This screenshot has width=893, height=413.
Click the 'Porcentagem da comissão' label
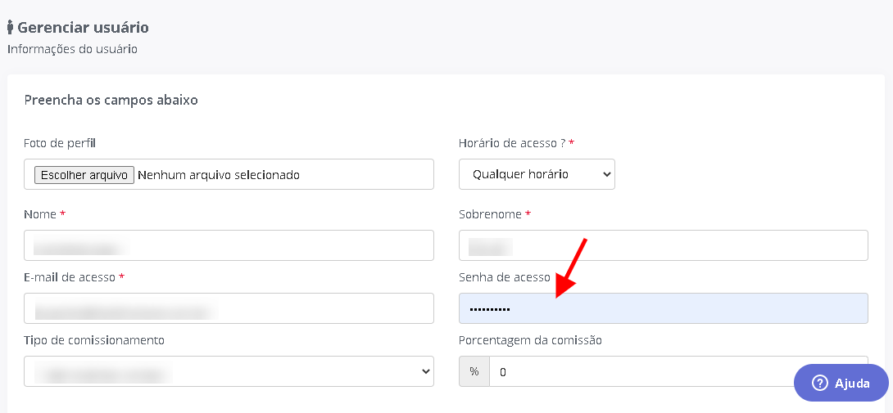(x=531, y=340)
